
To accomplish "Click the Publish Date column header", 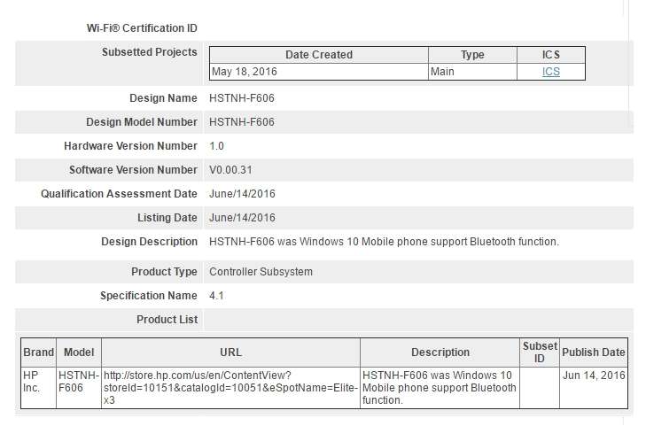I will pos(594,352).
